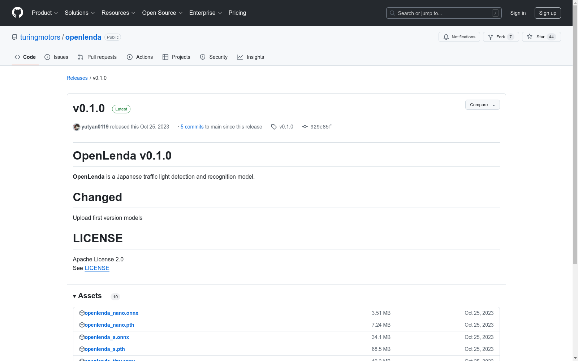Screen dimensions: 578x361
Task: Click the Sign up button
Action: (x=548, y=13)
